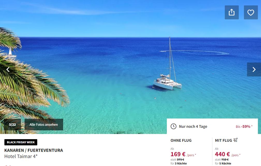The image size is (261, 166).
Task: Click the 'Bis -59%' discount label
Action: point(244,127)
